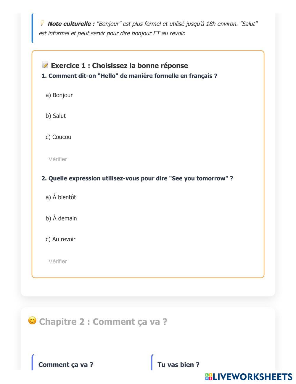The height and width of the screenshot is (384, 296).
Task: Select answer c) Coucou
Action: (x=58, y=137)
